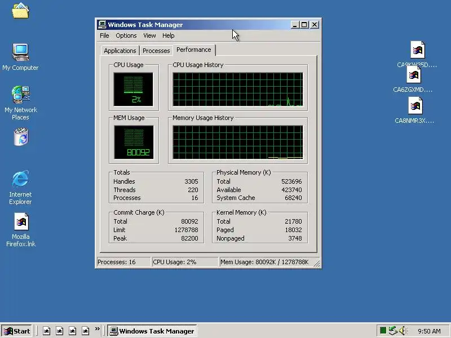Screen dimensions: 451x338
Task: Click the Windows Task Manager taskbar button
Action: [152, 331]
